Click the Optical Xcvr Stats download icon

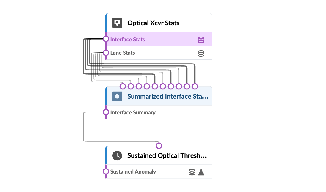point(117,23)
